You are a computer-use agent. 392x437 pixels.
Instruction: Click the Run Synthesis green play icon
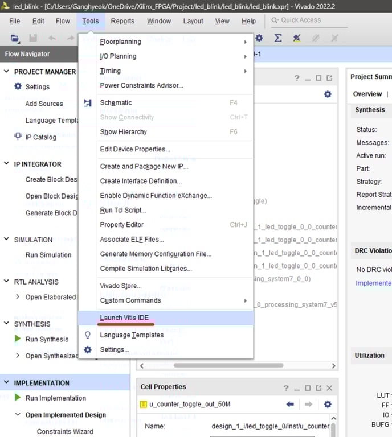pyautogui.click(x=18, y=339)
